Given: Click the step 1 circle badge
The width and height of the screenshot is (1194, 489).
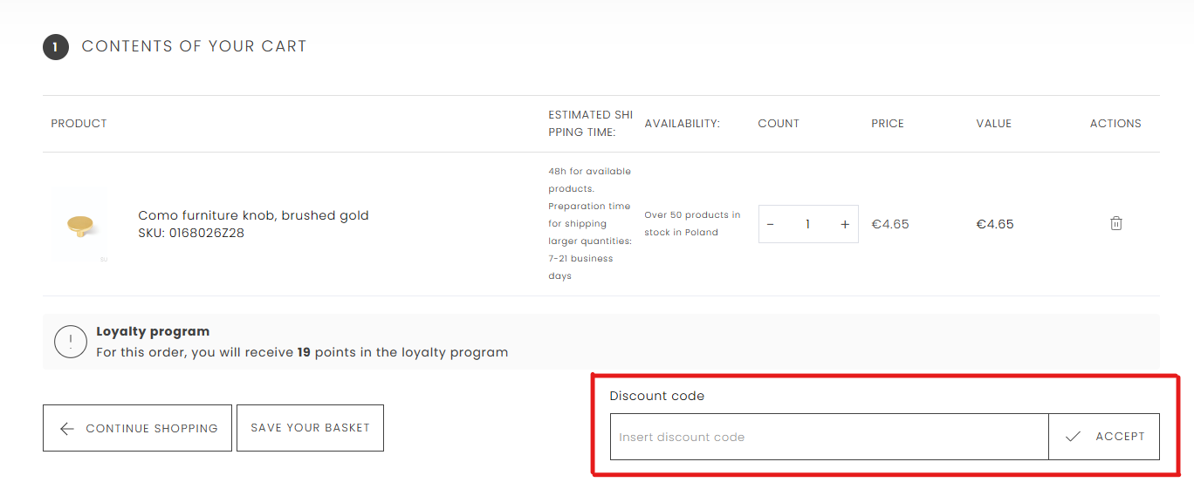Looking at the screenshot, I should [56, 47].
